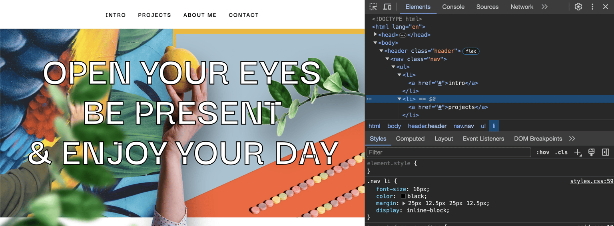Open the PROJECTS page nav link
The height and width of the screenshot is (226, 614).
point(154,15)
